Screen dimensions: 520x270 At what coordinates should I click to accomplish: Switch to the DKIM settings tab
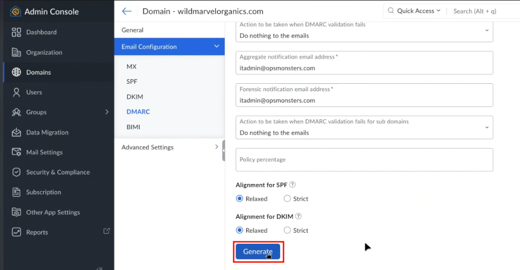click(x=134, y=97)
